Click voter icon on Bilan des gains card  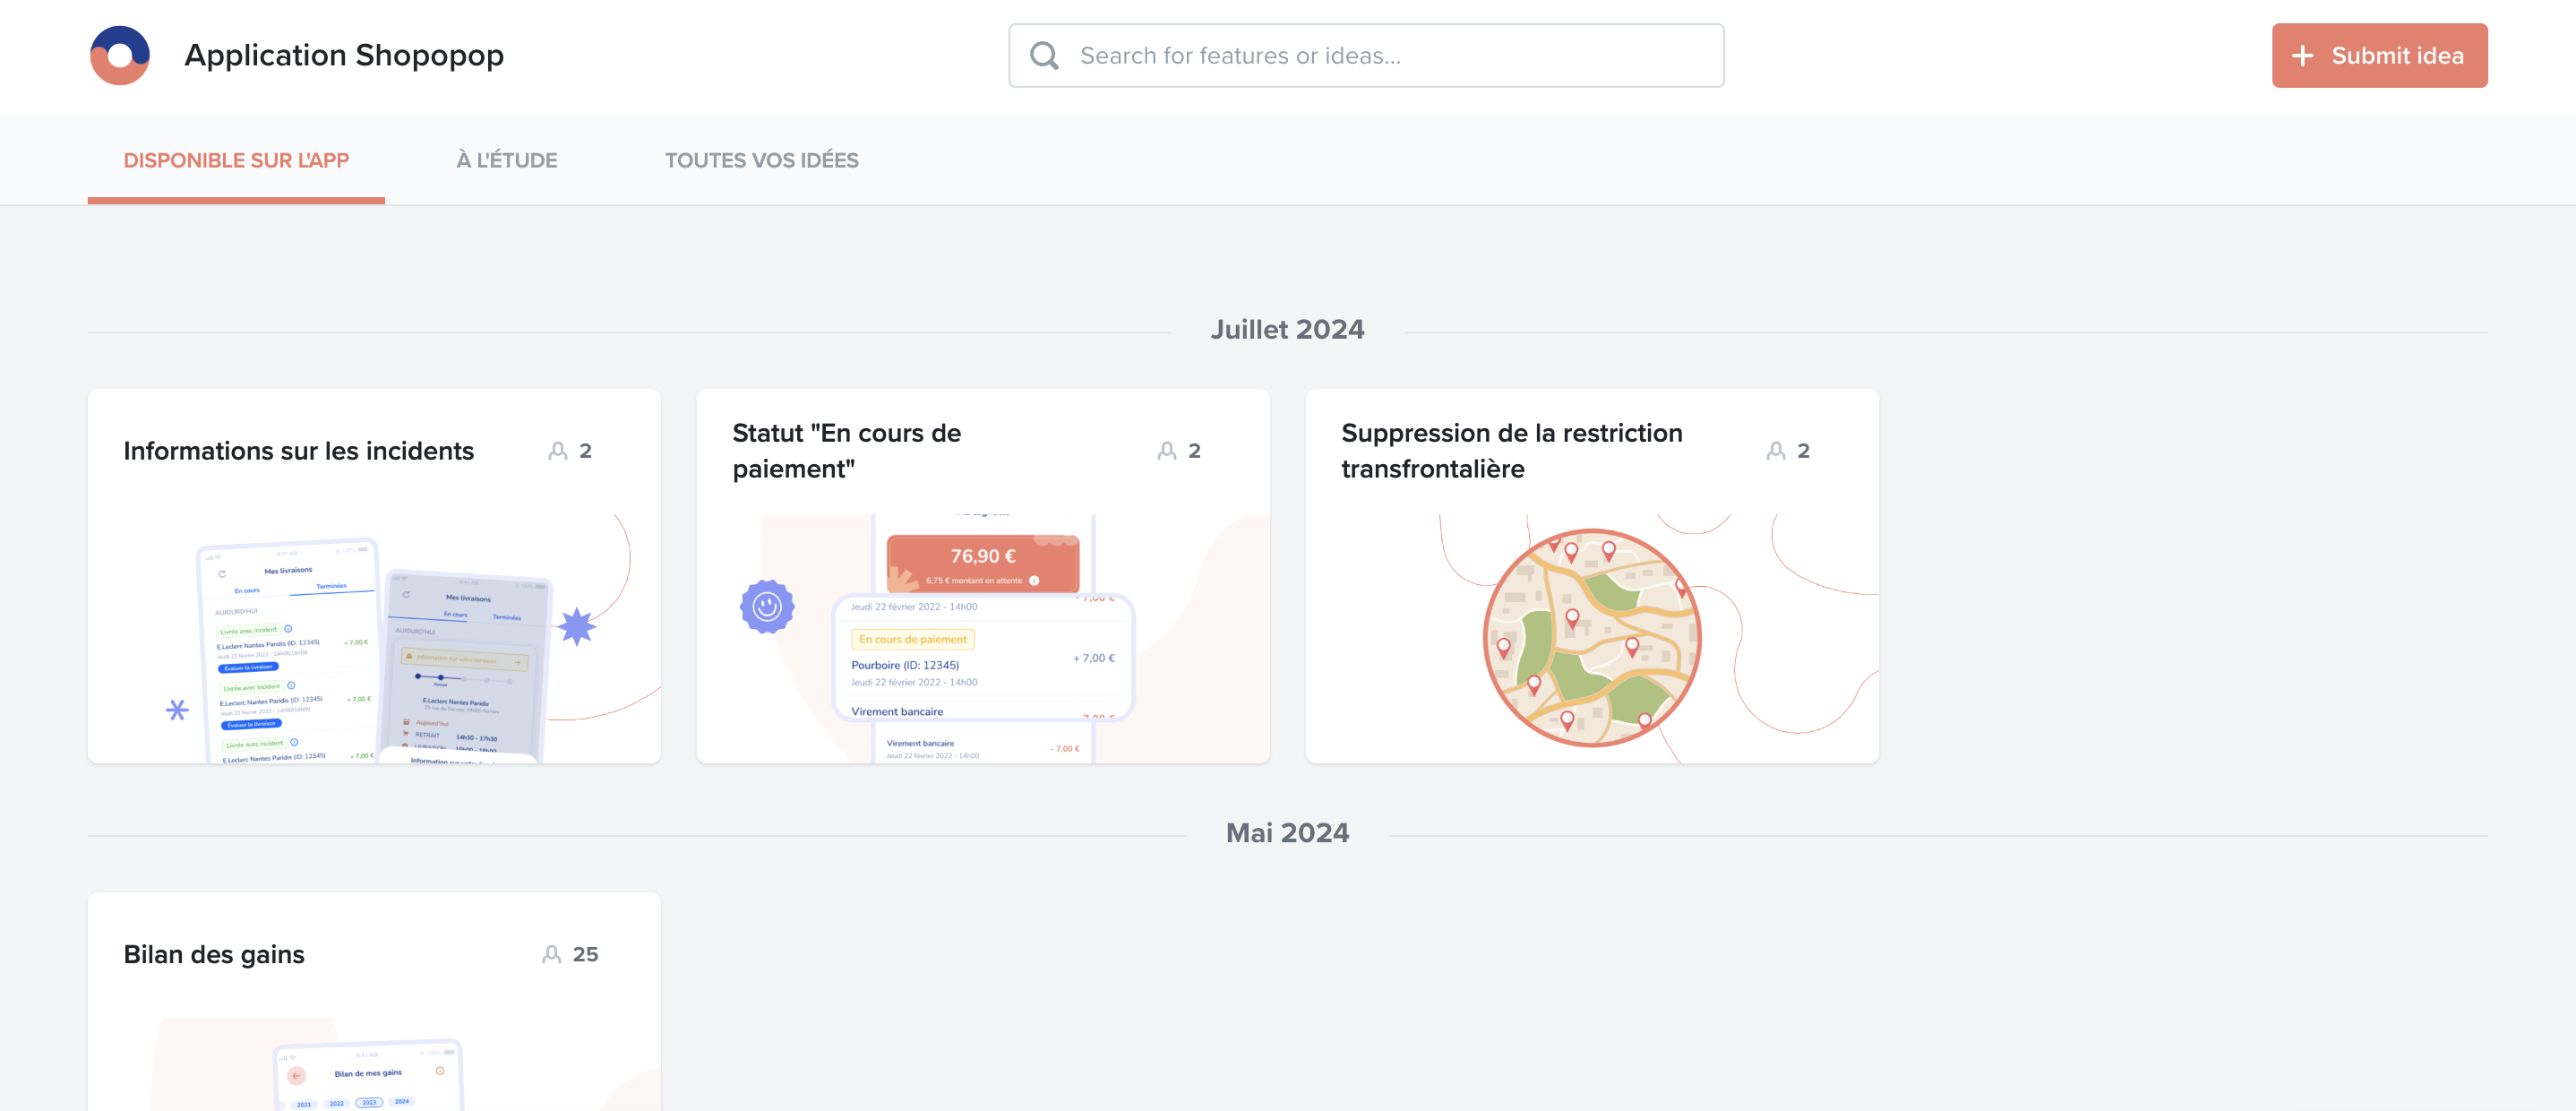click(551, 954)
